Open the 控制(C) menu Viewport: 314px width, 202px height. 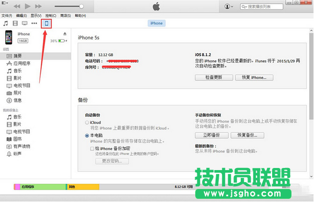click(x=51, y=16)
